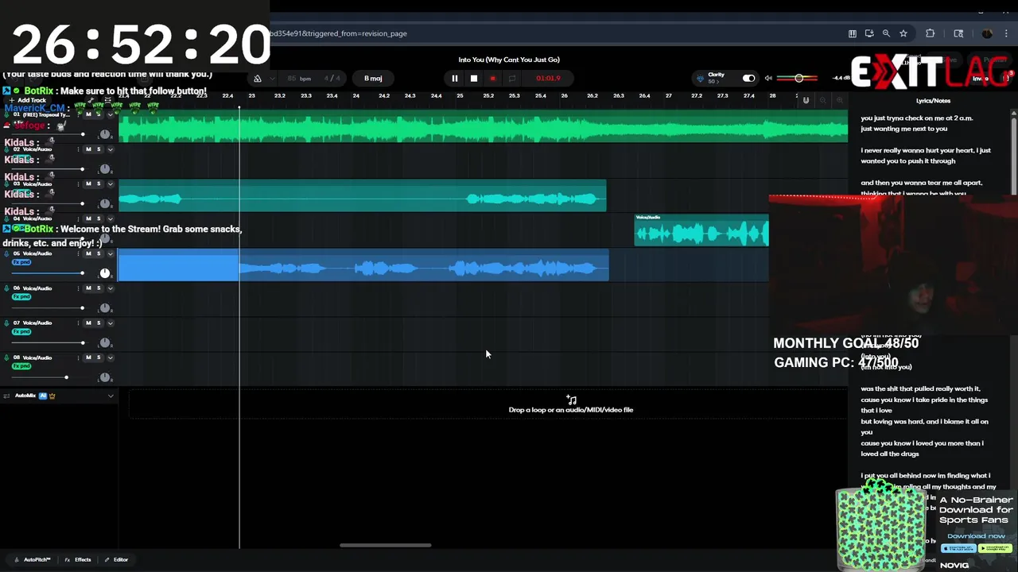Edit the 85 bpm tempo field
The width and height of the screenshot is (1018, 572).
299,79
